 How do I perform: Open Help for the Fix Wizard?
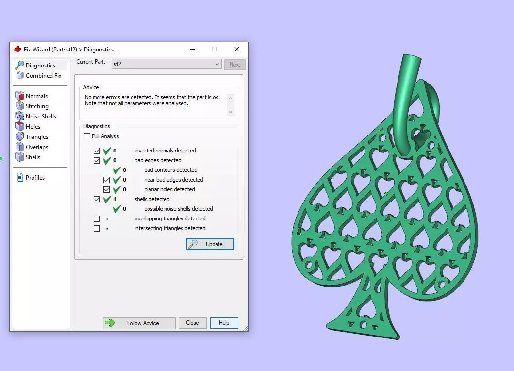224,323
